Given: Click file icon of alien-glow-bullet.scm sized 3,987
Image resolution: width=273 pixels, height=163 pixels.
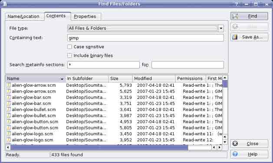Looking at the screenshot, I should [x=9, y=116].
